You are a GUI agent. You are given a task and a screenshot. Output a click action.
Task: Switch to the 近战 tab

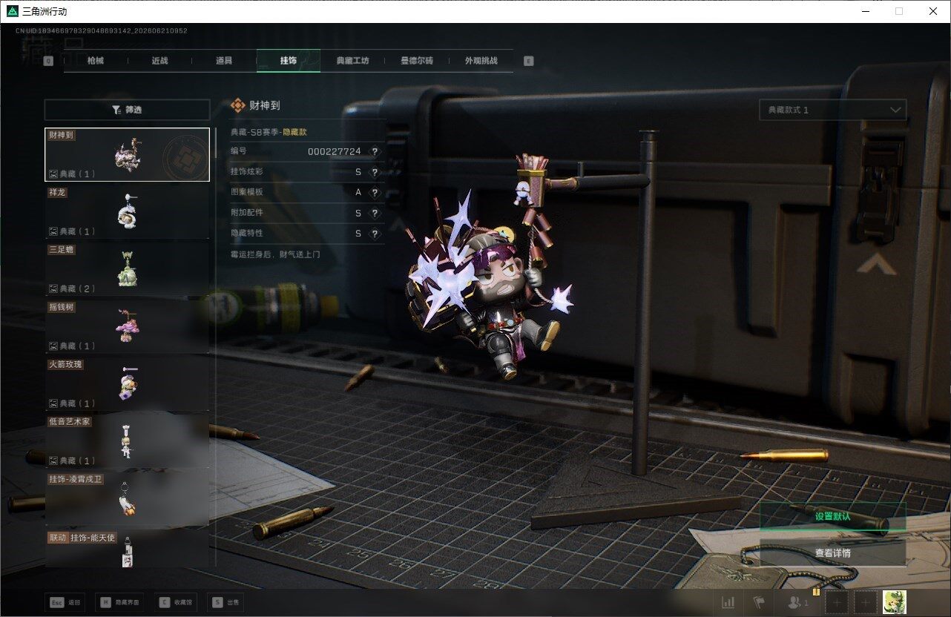tap(159, 61)
